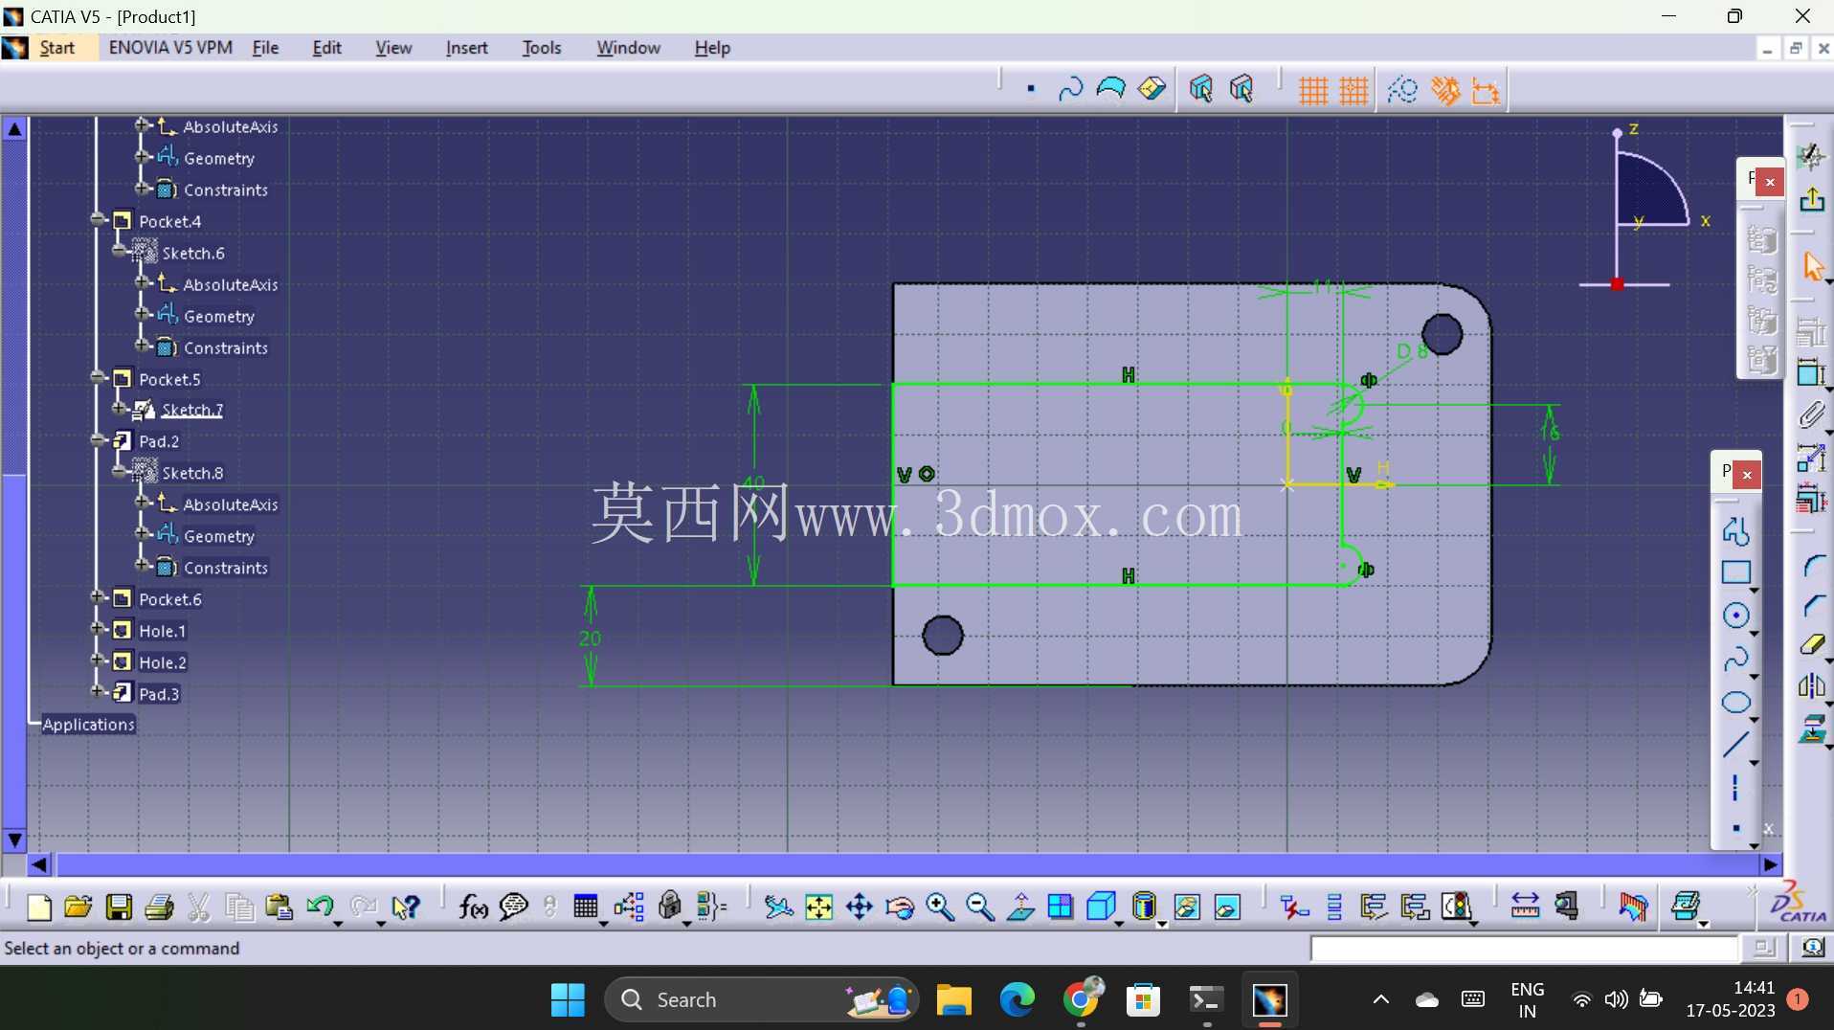Screen dimensions: 1834x1030
Task: Expand Sketch.7 under Pocket.5
Action: click(x=120, y=408)
